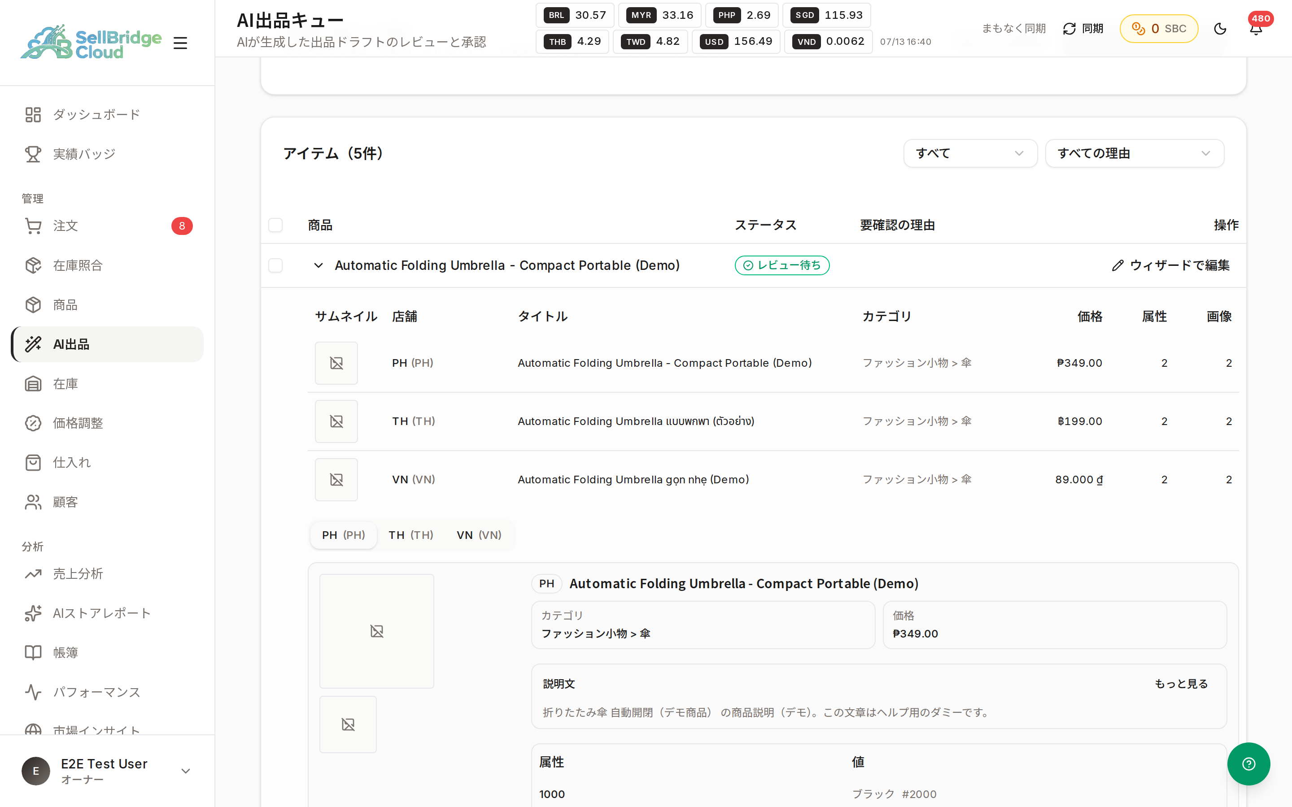The width and height of the screenshot is (1292, 807).
Task: Click the AIストアレポート sparkles icon
Action: 33,613
